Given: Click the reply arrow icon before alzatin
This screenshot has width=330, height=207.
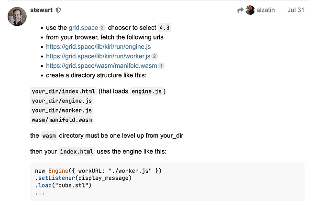Looking at the screenshot, I should tap(241, 10).
